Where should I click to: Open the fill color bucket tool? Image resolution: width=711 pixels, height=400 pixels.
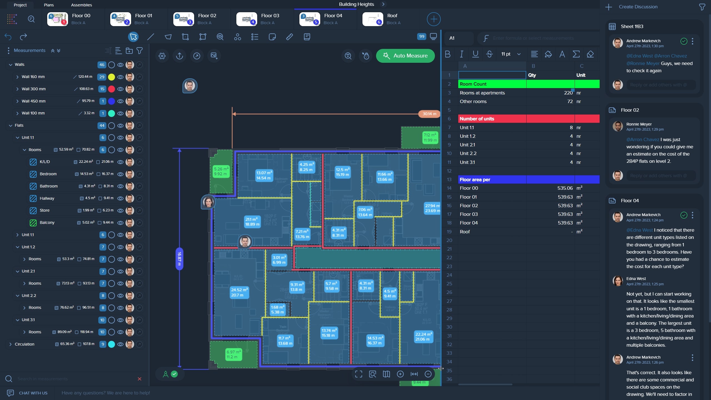click(x=549, y=54)
